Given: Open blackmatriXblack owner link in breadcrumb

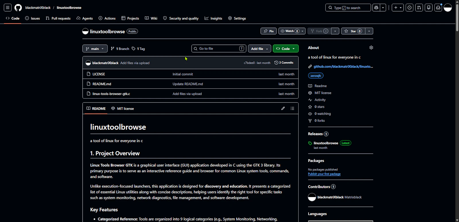Looking at the screenshot, I should click(38, 8).
